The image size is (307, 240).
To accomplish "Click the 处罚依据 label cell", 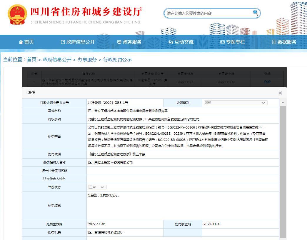I will click(x=54, y=154).
